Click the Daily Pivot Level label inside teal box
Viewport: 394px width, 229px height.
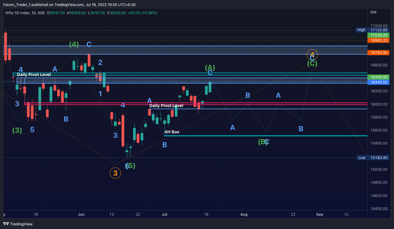point(34,75)
